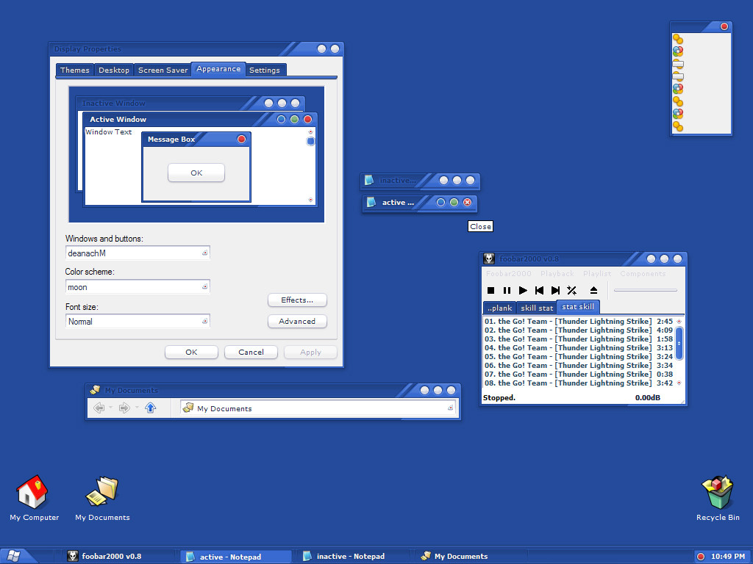Click the eject/open icon in foobar2000
Viewport: 753px width, 564px height.
click(593, 290)
